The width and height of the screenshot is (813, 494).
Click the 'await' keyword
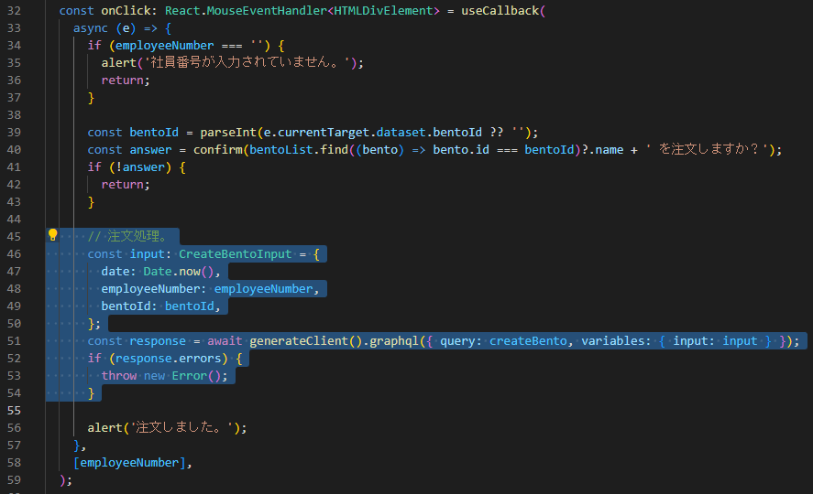225,341
